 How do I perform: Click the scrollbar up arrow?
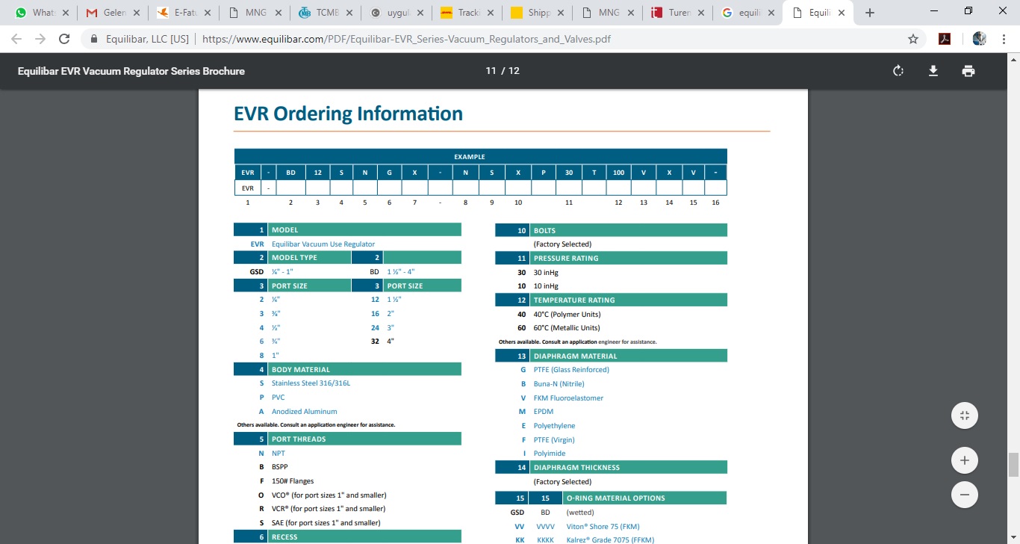click(1013, 58)
